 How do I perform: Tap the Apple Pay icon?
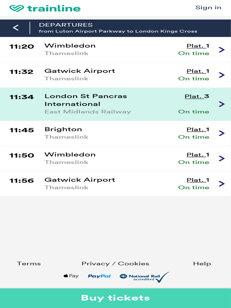[x=71, y=276]
